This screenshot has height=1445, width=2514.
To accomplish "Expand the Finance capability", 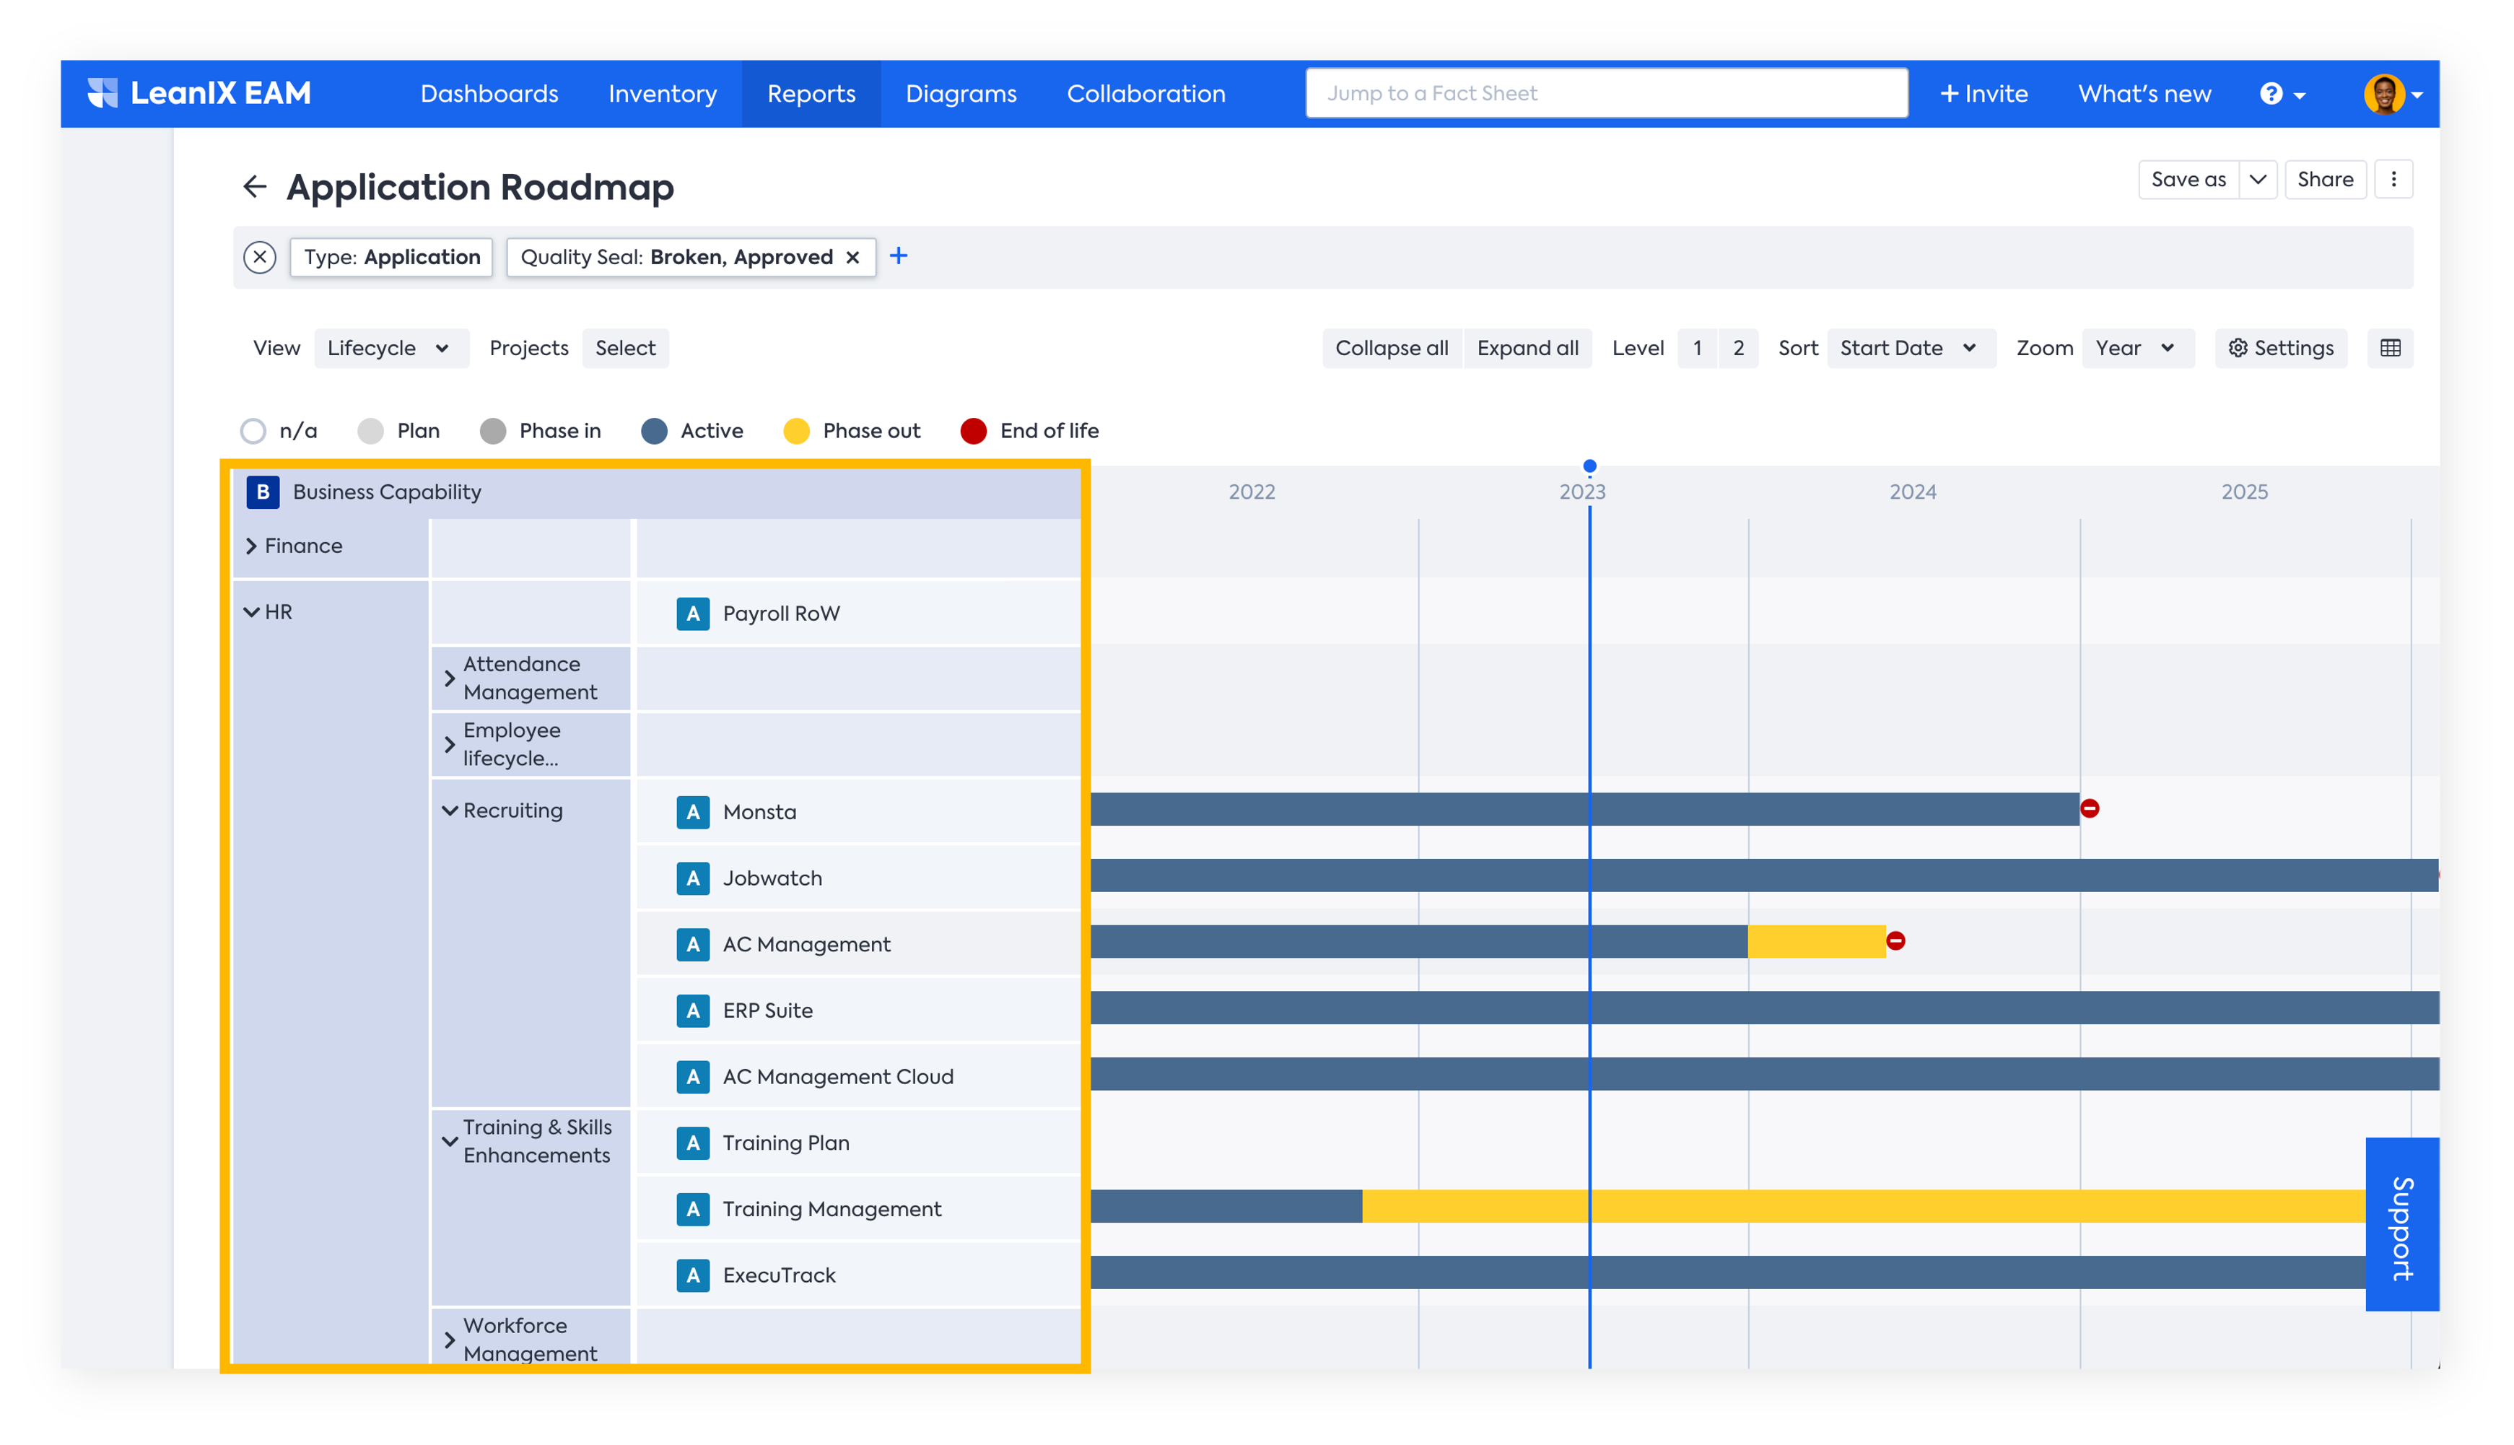I will coord(251,546).
